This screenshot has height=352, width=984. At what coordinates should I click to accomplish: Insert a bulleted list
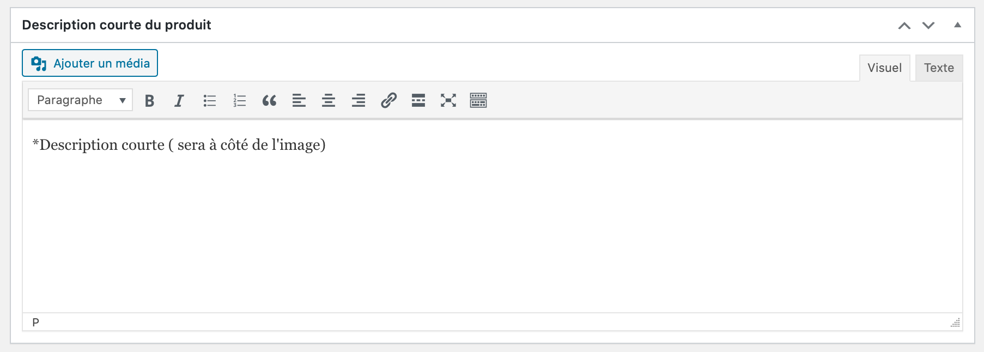point(210,100)
